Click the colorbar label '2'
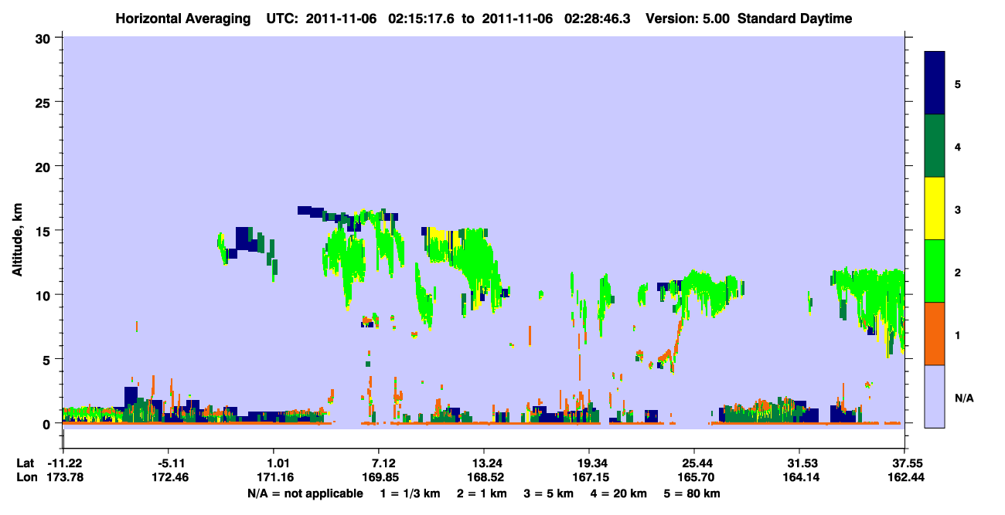 click(958, 271)
